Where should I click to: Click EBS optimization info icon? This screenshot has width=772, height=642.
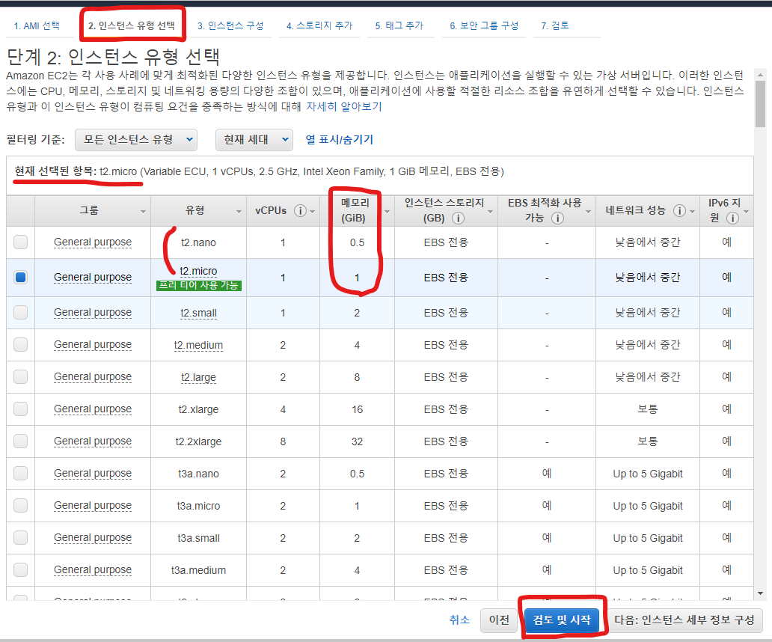click(x=557, y=218)
